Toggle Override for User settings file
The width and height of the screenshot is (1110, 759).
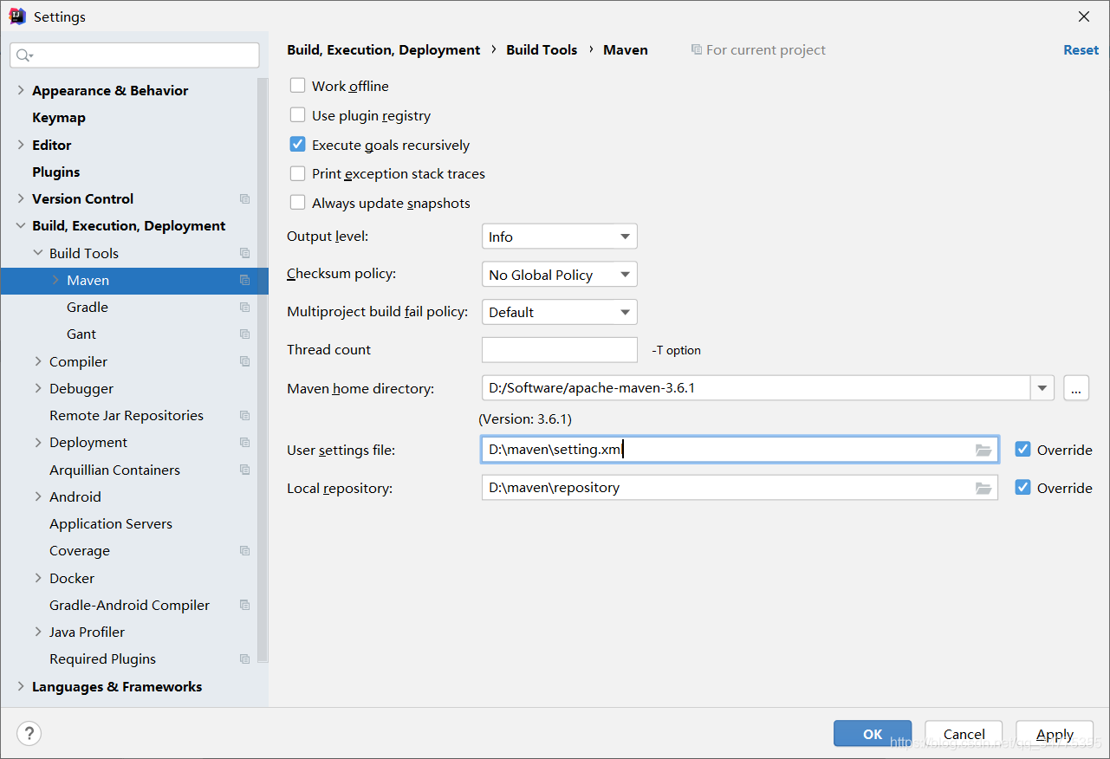coord(1022,450)
